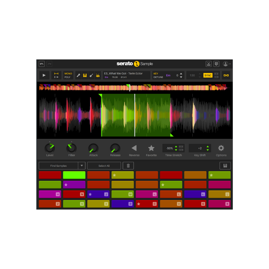Decrease key value with down arrow

tap(181, 77)
